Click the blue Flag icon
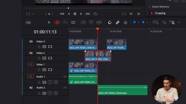 pyautogui.click(x=134, y=22)
